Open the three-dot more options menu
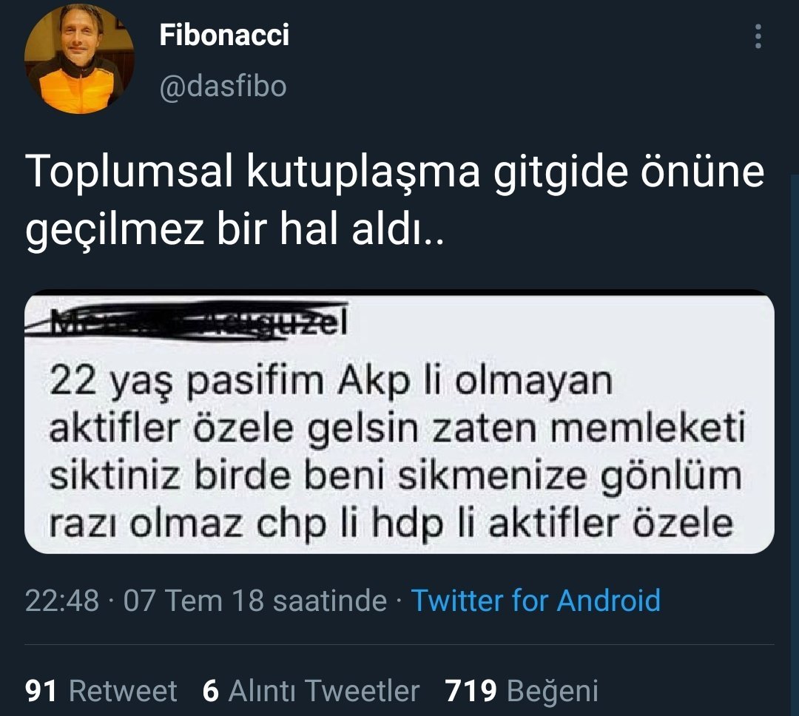The image size is (799, 716). 758,36
